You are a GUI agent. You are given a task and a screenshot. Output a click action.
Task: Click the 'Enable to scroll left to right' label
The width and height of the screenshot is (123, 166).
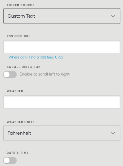(44, 74)
